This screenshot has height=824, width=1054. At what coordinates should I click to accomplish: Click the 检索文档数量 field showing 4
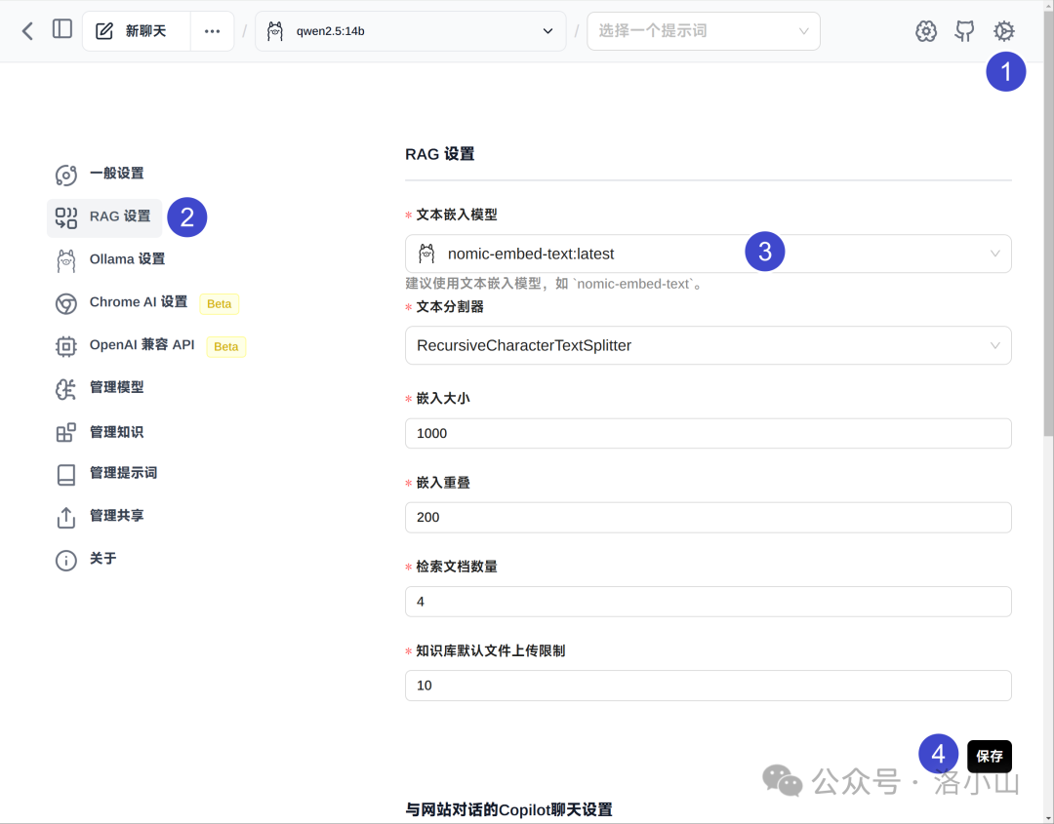[x=708, y=602]
